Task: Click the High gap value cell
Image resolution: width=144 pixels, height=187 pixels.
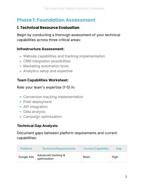Action: pyautogui.click(x=119, y=157)
